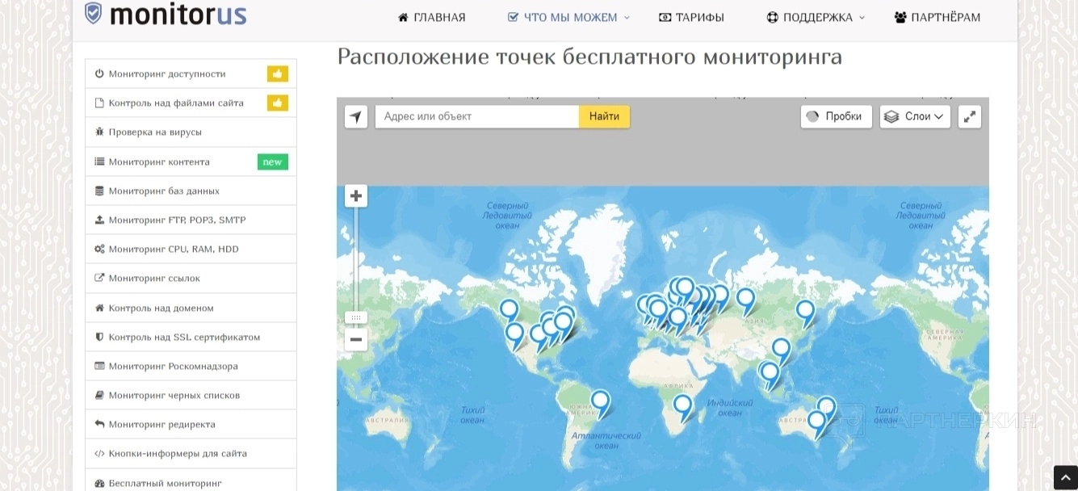1078x491 pixels.
Task: Click the green new badge
Action: [273, 162]
